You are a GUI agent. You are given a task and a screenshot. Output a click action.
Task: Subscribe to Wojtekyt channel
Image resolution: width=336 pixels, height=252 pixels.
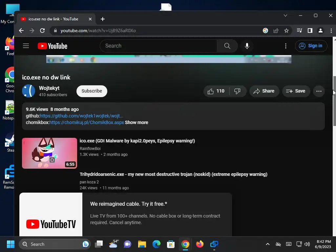(x=92, y=91)
